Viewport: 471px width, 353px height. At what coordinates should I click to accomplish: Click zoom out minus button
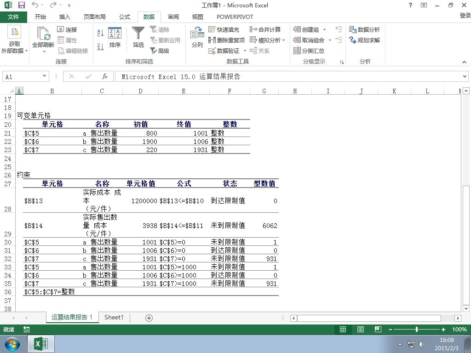point(390,329)
